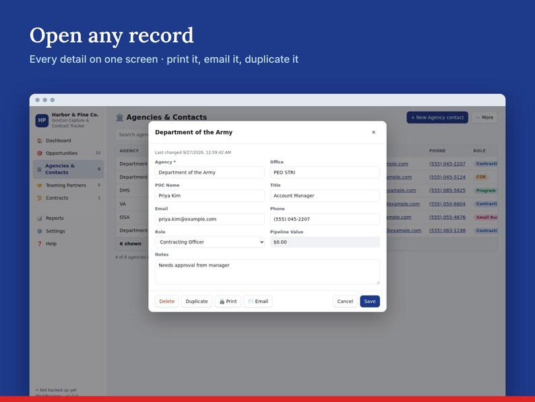This screenshot has width=535, height=402.
Task: Go to Reports in sidebar
Action: coord(68,218)
